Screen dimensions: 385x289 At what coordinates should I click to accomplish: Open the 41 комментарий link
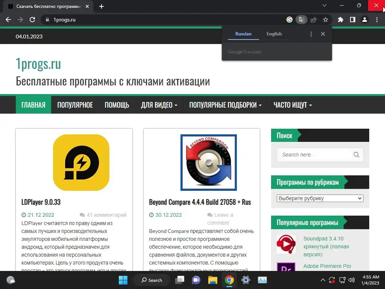click(x=106, y=215)
